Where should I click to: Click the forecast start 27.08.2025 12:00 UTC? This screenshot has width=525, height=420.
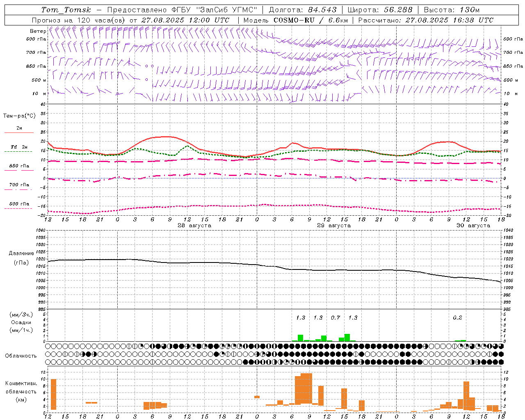(x=185, y=20)
